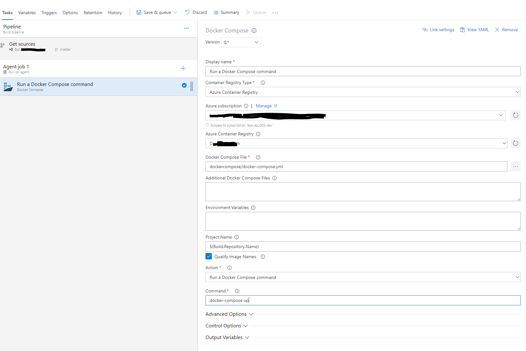Viewport: 526px width, 351px height.
Task: Click the Save & queue button
Action: 154,12
